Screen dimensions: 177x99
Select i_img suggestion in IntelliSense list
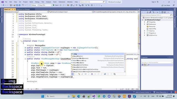[97, 54]
